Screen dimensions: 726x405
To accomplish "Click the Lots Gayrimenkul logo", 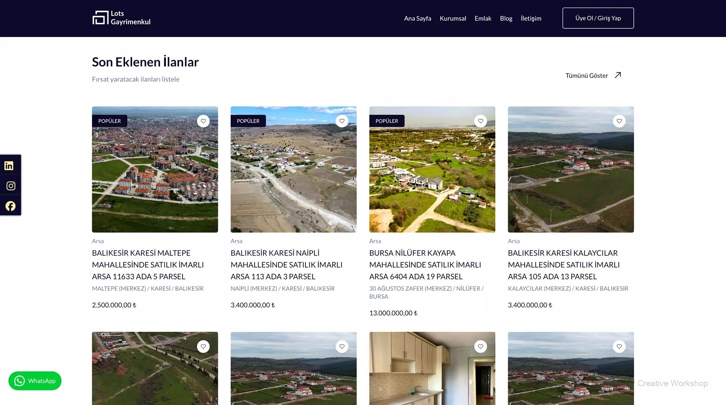I will (121, 18).
